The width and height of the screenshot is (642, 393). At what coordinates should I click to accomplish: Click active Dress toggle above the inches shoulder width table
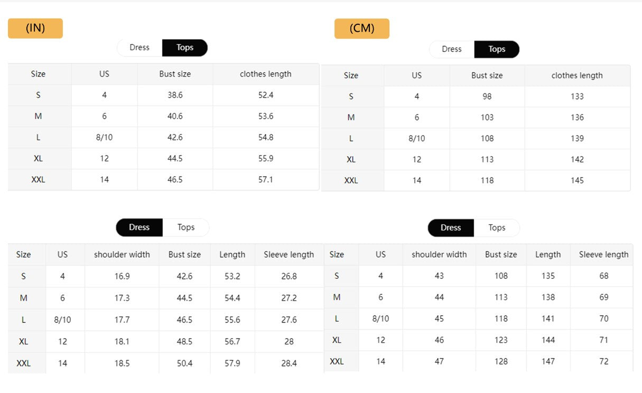[139, 227]
